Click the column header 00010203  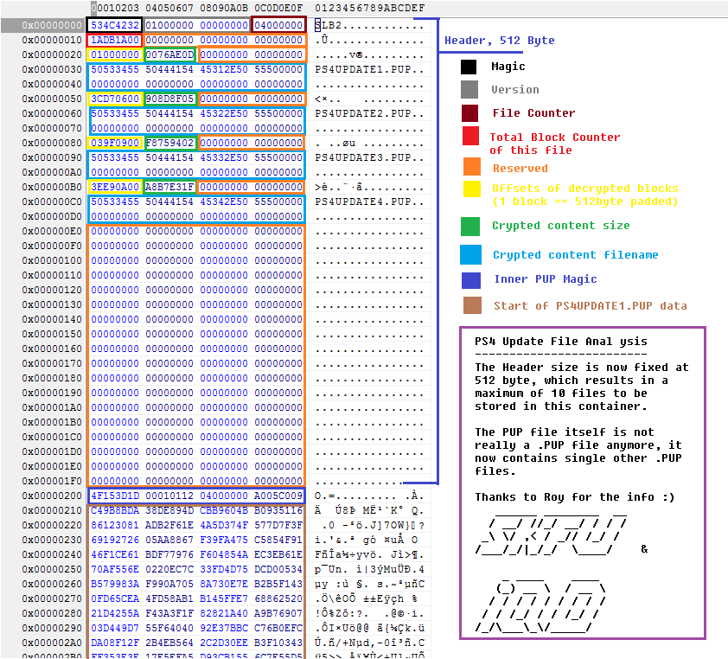[115, 8]
